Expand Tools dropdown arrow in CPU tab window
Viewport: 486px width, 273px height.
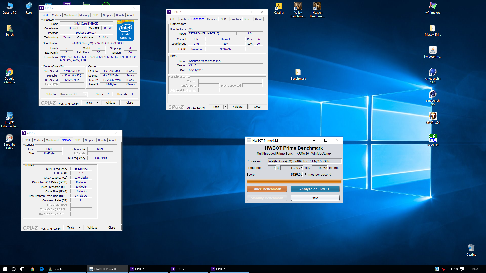(x=98, y=103)
